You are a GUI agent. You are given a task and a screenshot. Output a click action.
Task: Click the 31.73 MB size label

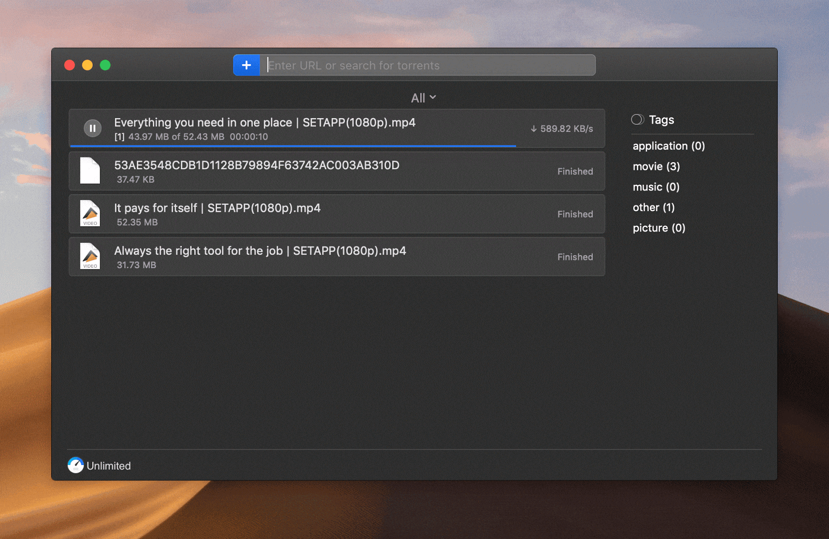click(x=136, y=265)
